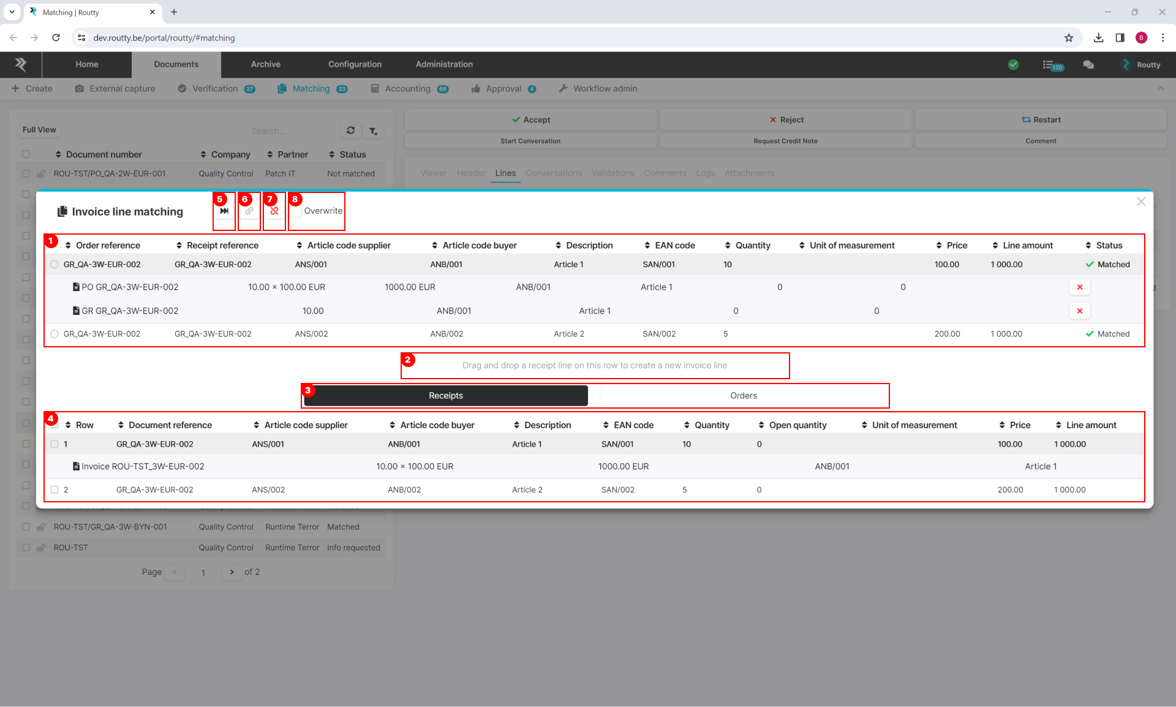This screenshot has height=707, width=1176.
Task: Click the grey link lines icon
Action: click(249, 211)
